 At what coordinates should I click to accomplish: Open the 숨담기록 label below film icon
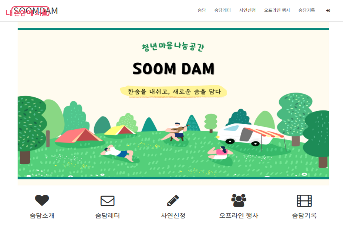[304, 216]
